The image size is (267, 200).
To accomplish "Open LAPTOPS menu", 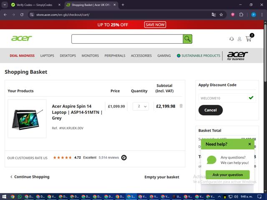I will [47, 55].
